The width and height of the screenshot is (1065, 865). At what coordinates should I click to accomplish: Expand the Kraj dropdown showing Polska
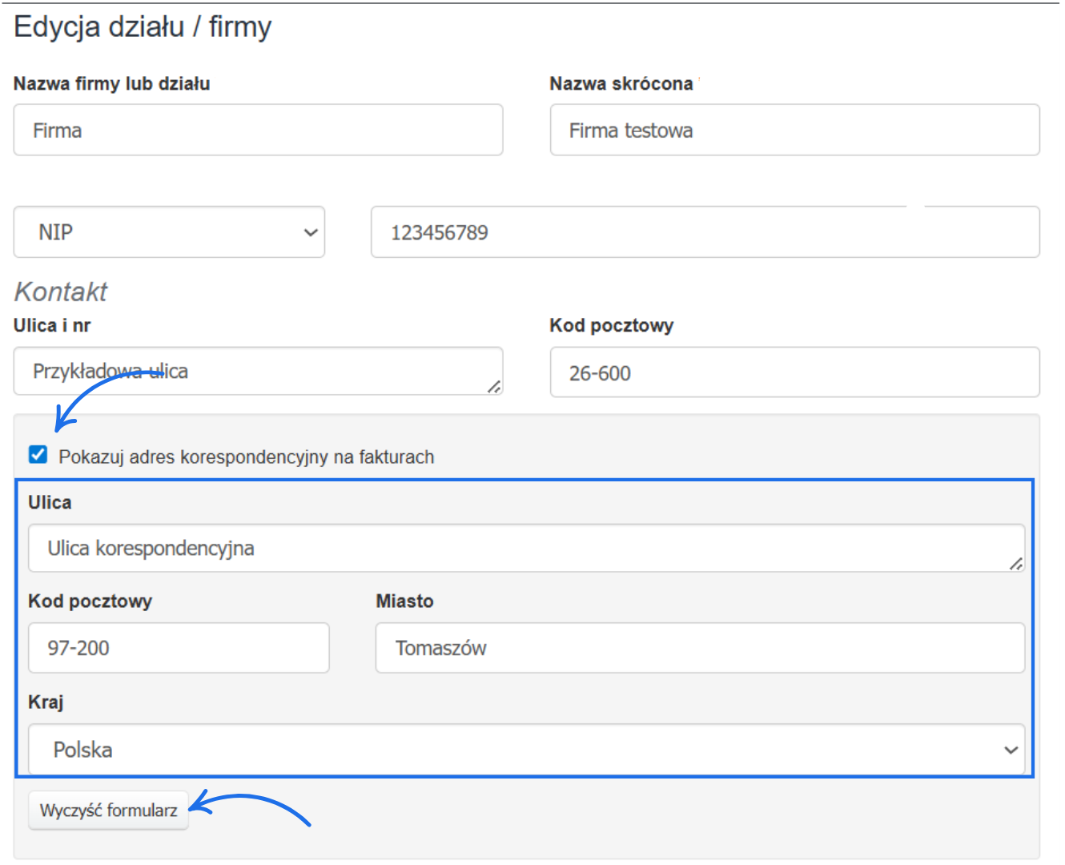(526, 750)
